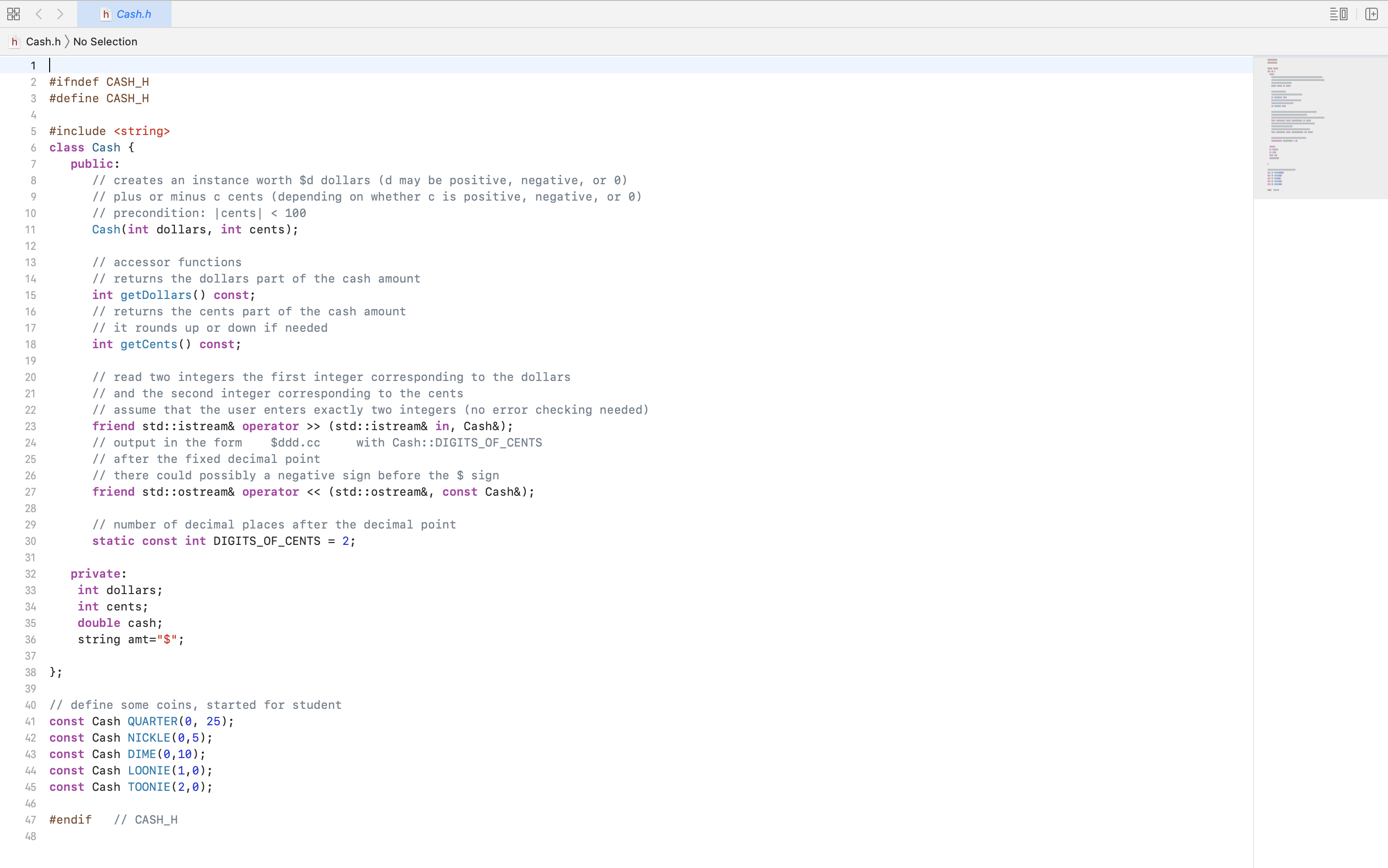Click the chevron between Cash.h and No Selection
The image size is (1388, 868).
tap(67, 41)
